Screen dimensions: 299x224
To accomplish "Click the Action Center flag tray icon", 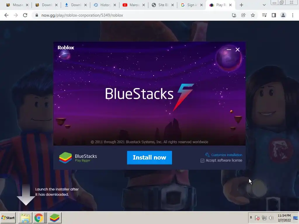I will (x=257, y=218).
